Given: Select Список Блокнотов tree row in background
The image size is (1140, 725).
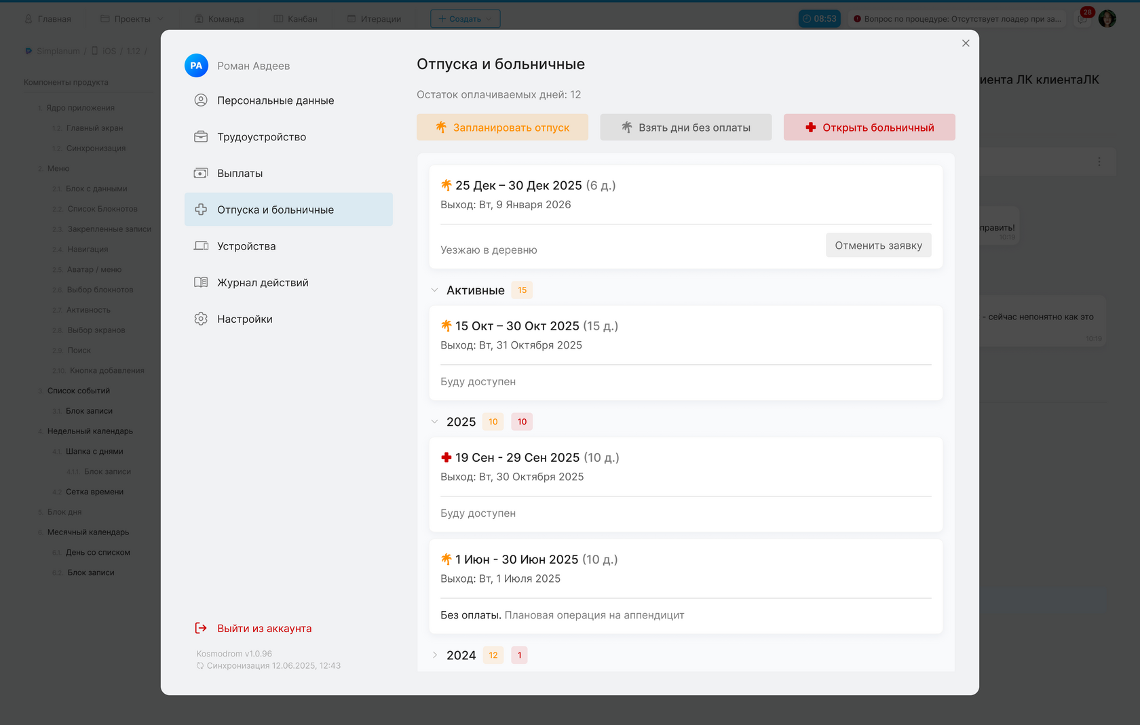Looking at the screenshot, I should coord(102,209).
